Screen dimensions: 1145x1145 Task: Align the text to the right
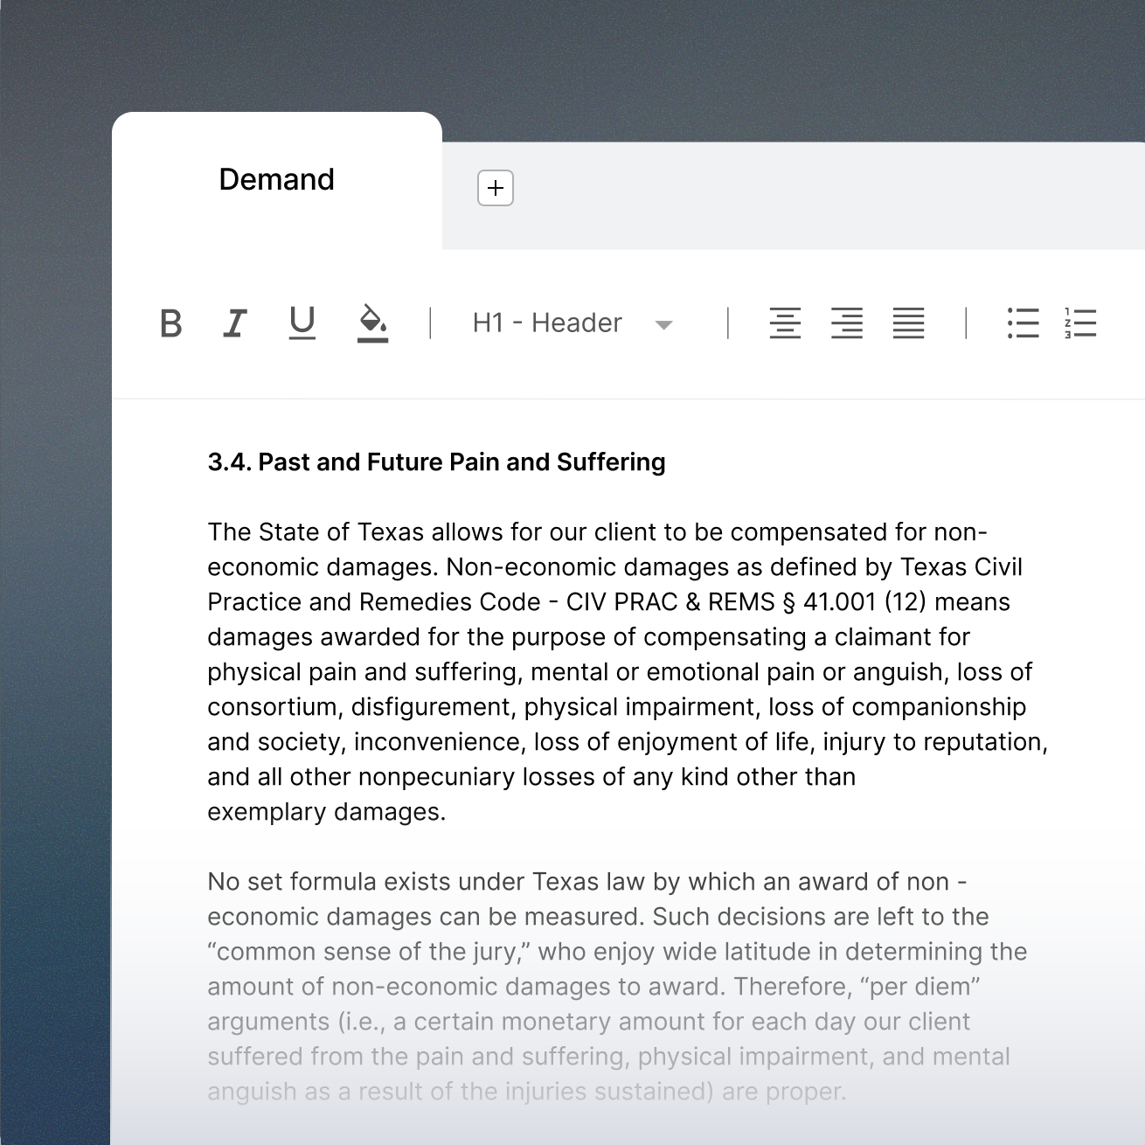click(x=847, y=323)
